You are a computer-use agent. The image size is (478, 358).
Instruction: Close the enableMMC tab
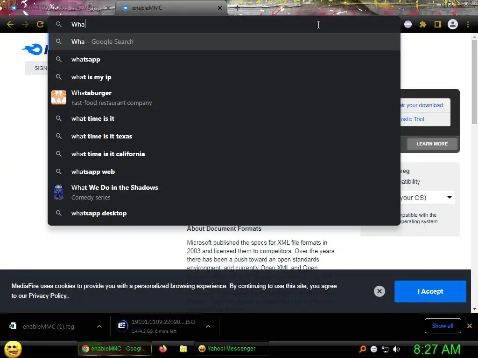click(220, 8)
